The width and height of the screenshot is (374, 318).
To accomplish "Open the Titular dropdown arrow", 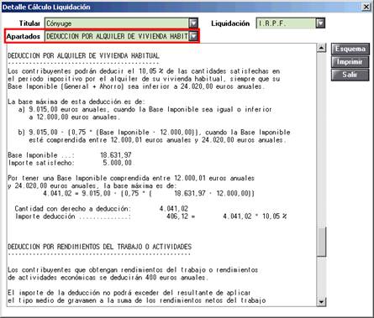I will coord(193,23).
